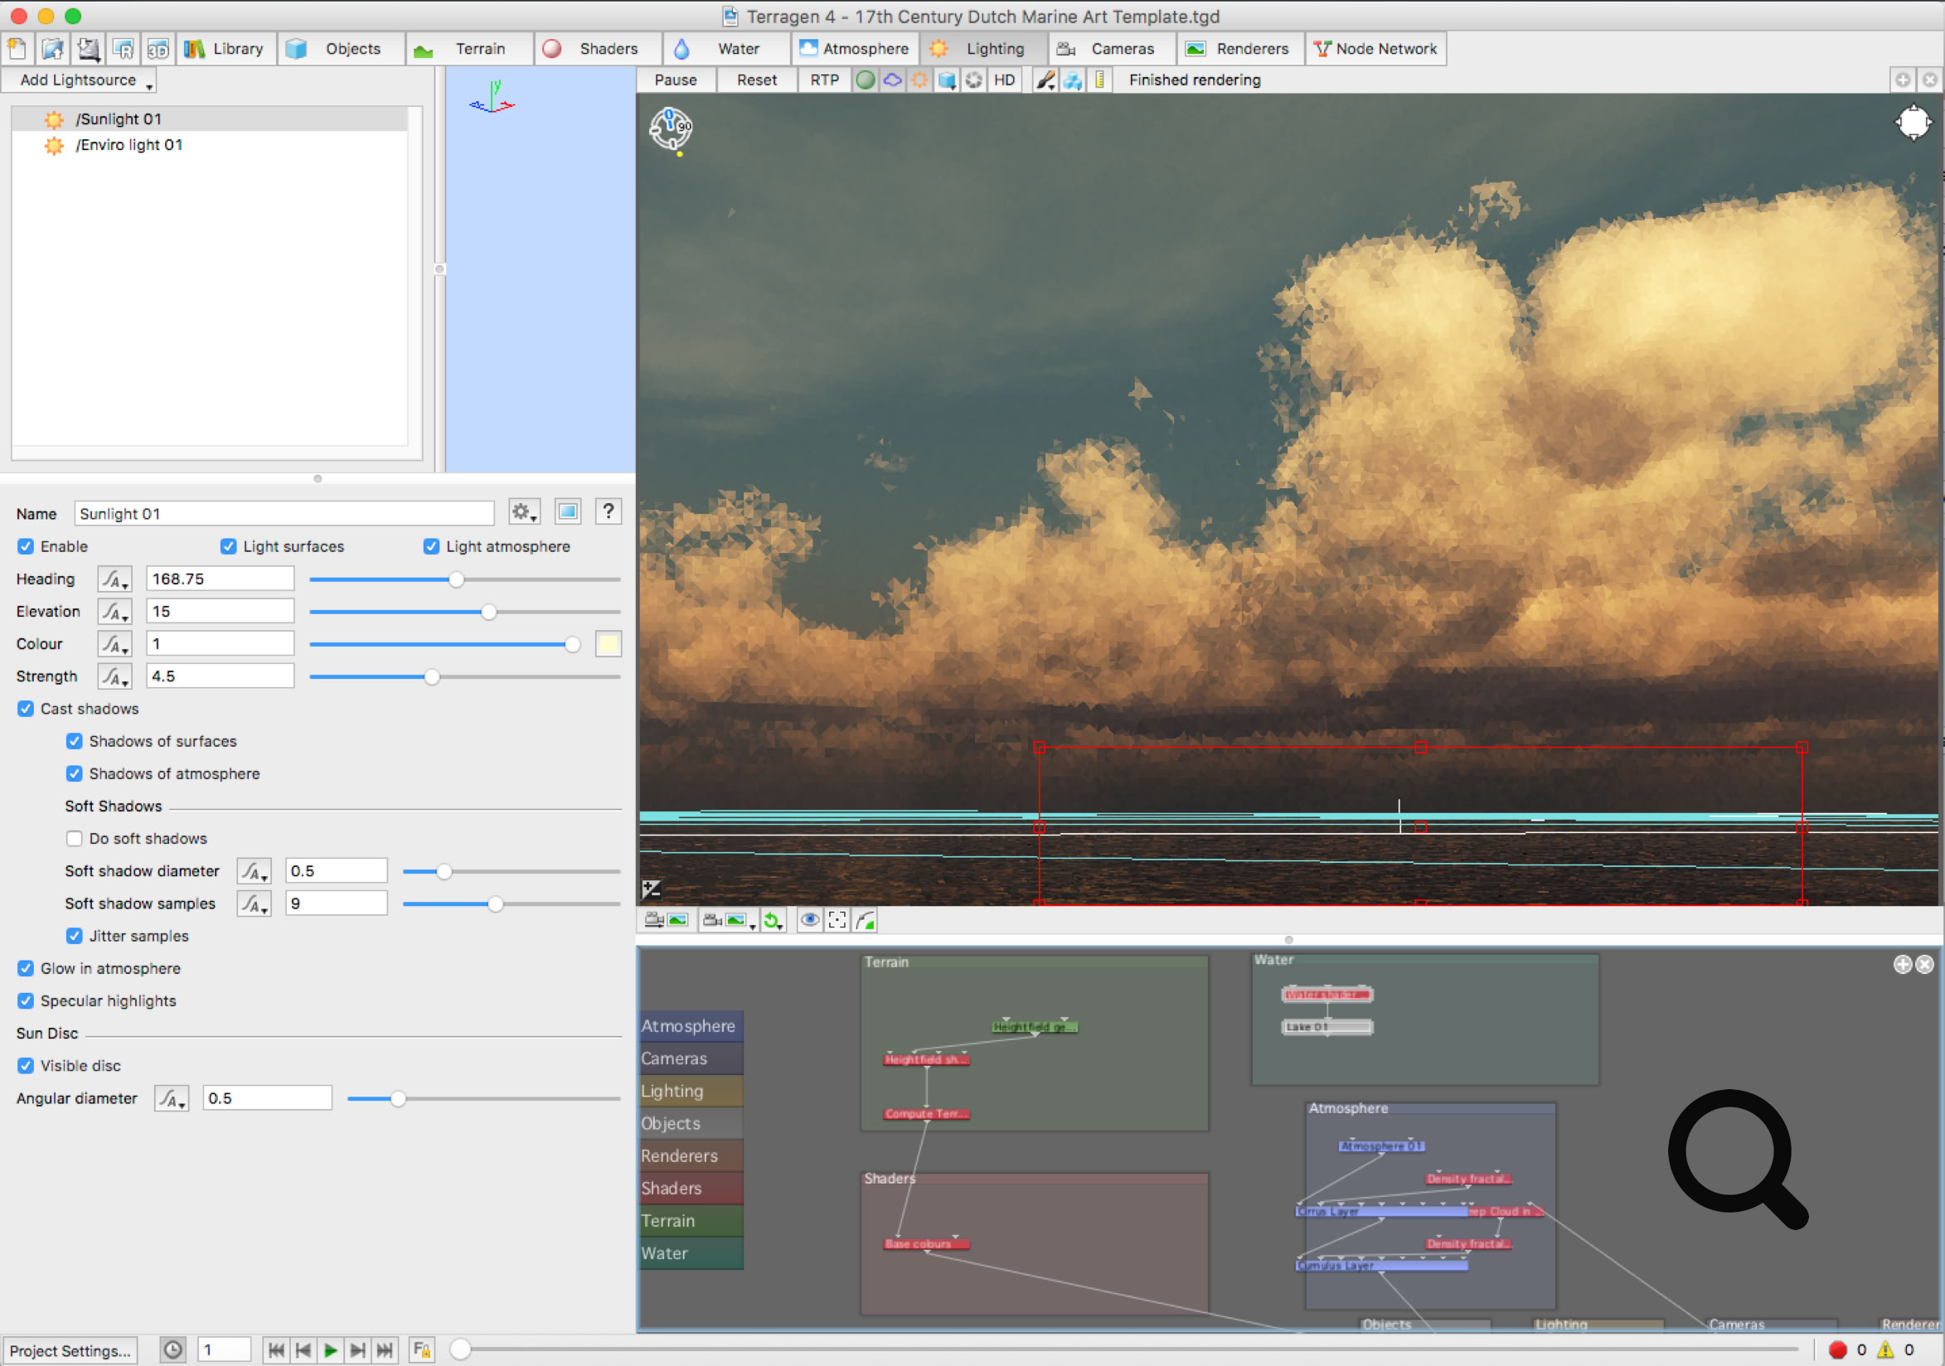Toggle the HD preview button
The height and width of the screenshot is (1366, 1945).
pyautogui.click(x=1004, y=80)
